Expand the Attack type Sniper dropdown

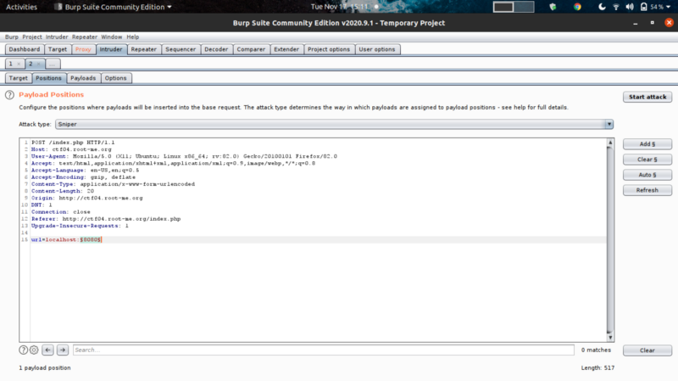coord(609,124)
